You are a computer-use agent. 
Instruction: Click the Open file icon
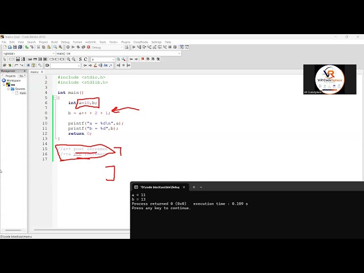pos(10,47)
